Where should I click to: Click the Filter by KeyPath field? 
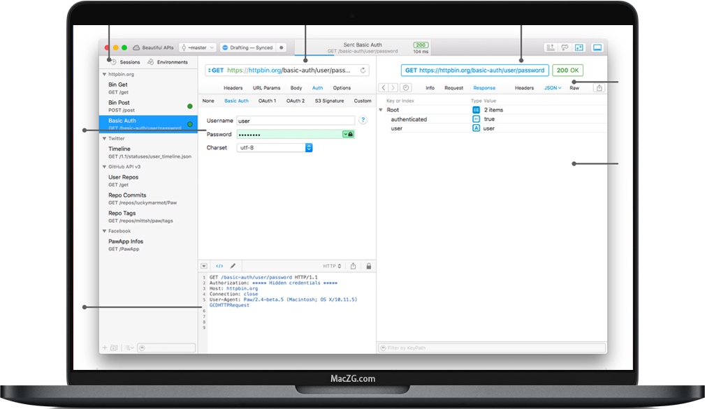pos(492,348)
